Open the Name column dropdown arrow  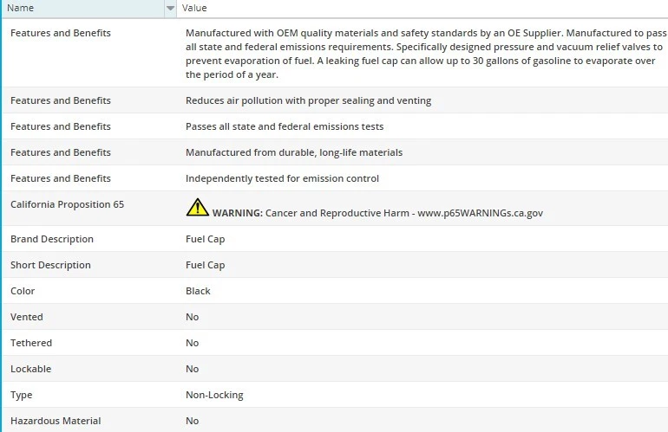tap(170, 8)
